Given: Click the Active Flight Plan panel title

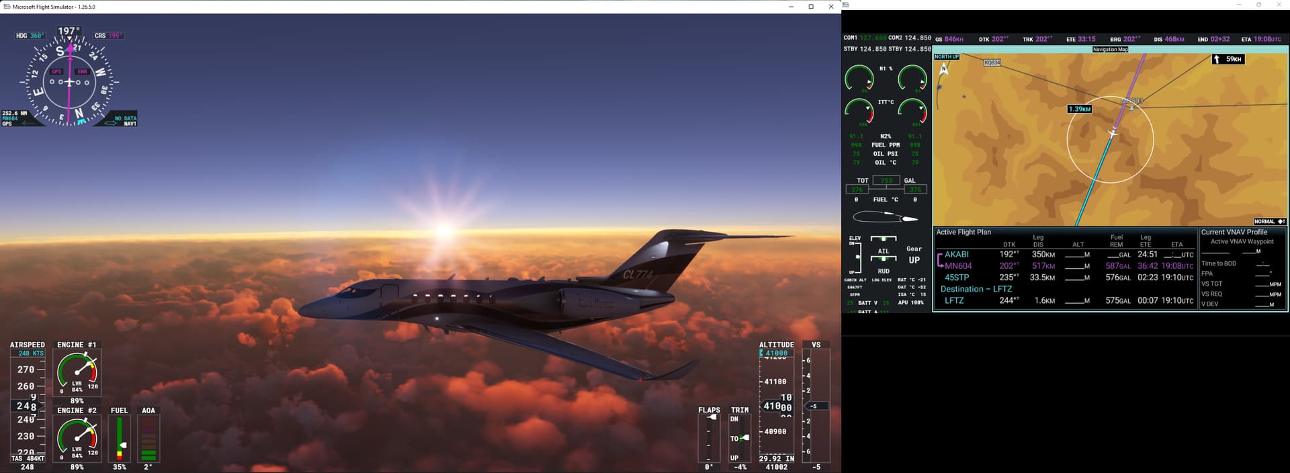Looking at the screenshot, I should pos(963,232).
